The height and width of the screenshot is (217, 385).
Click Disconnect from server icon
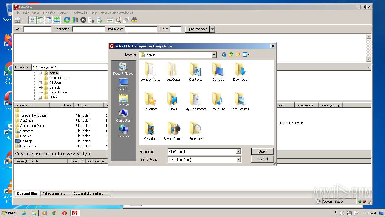pyautogui.click(x=91, y=20)
